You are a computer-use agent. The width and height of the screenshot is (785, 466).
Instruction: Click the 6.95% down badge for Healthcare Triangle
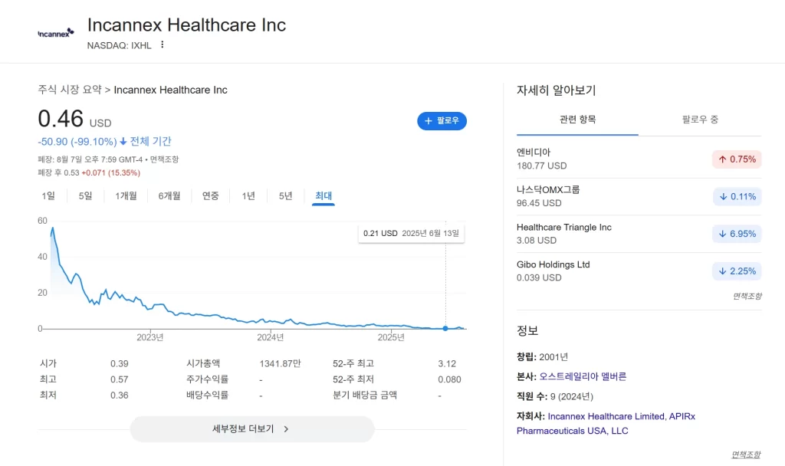736,234
